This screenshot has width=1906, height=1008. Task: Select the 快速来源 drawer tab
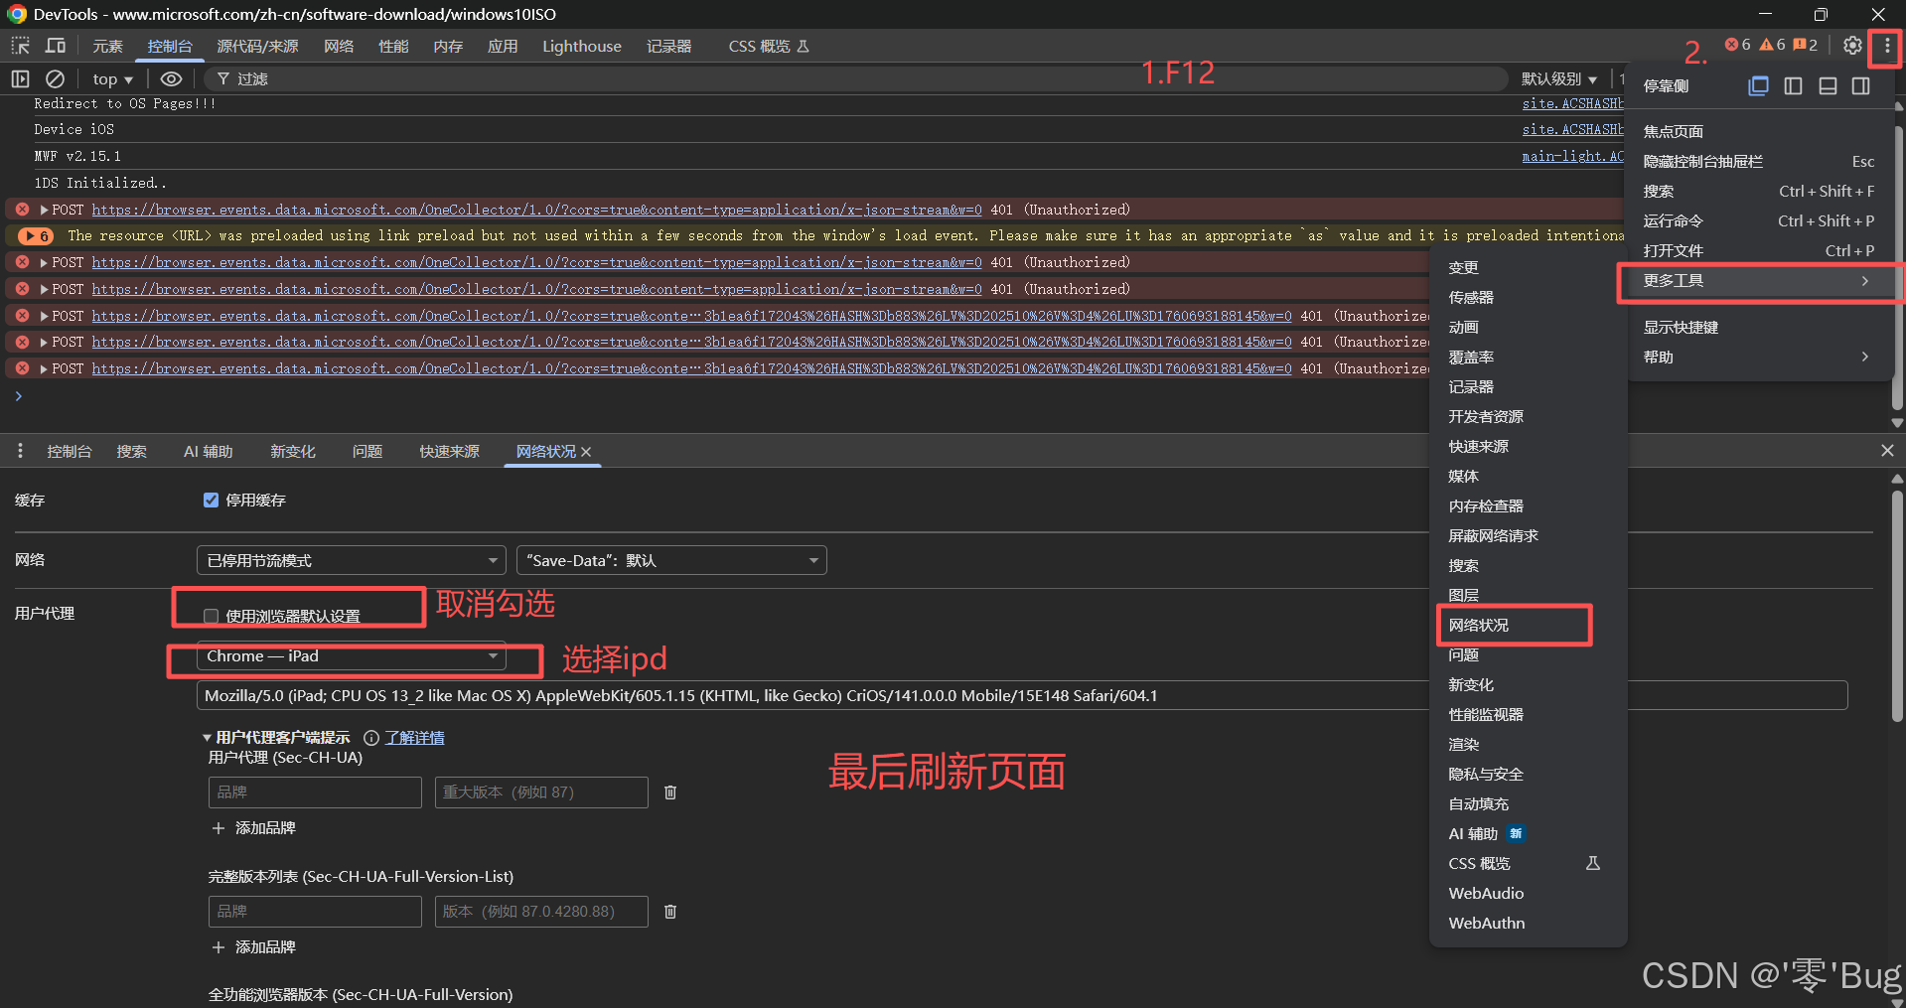click(x=449, y=452)
